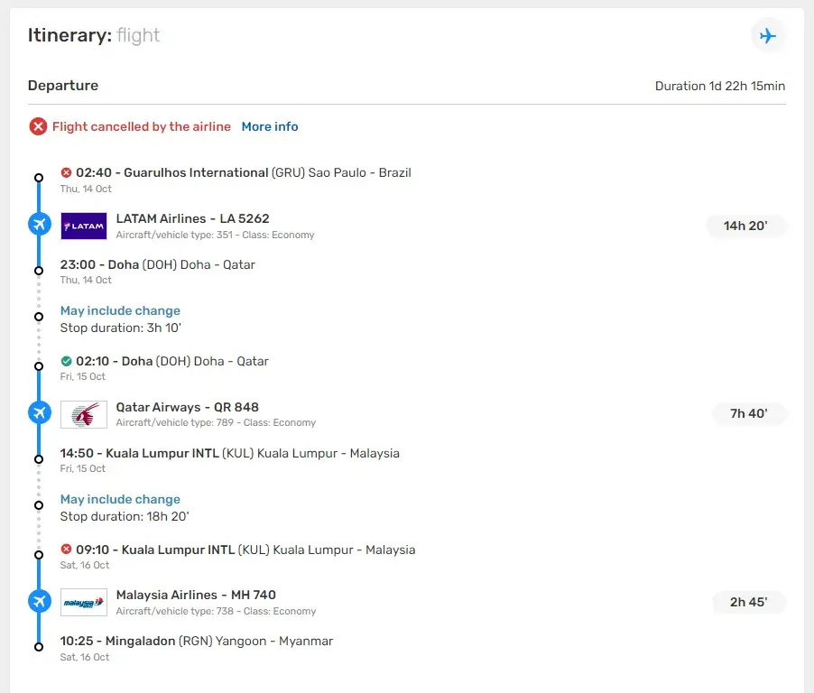Click the Qatar Airways logo
This screenshot has width=814, height=693.
click(84, 414)
